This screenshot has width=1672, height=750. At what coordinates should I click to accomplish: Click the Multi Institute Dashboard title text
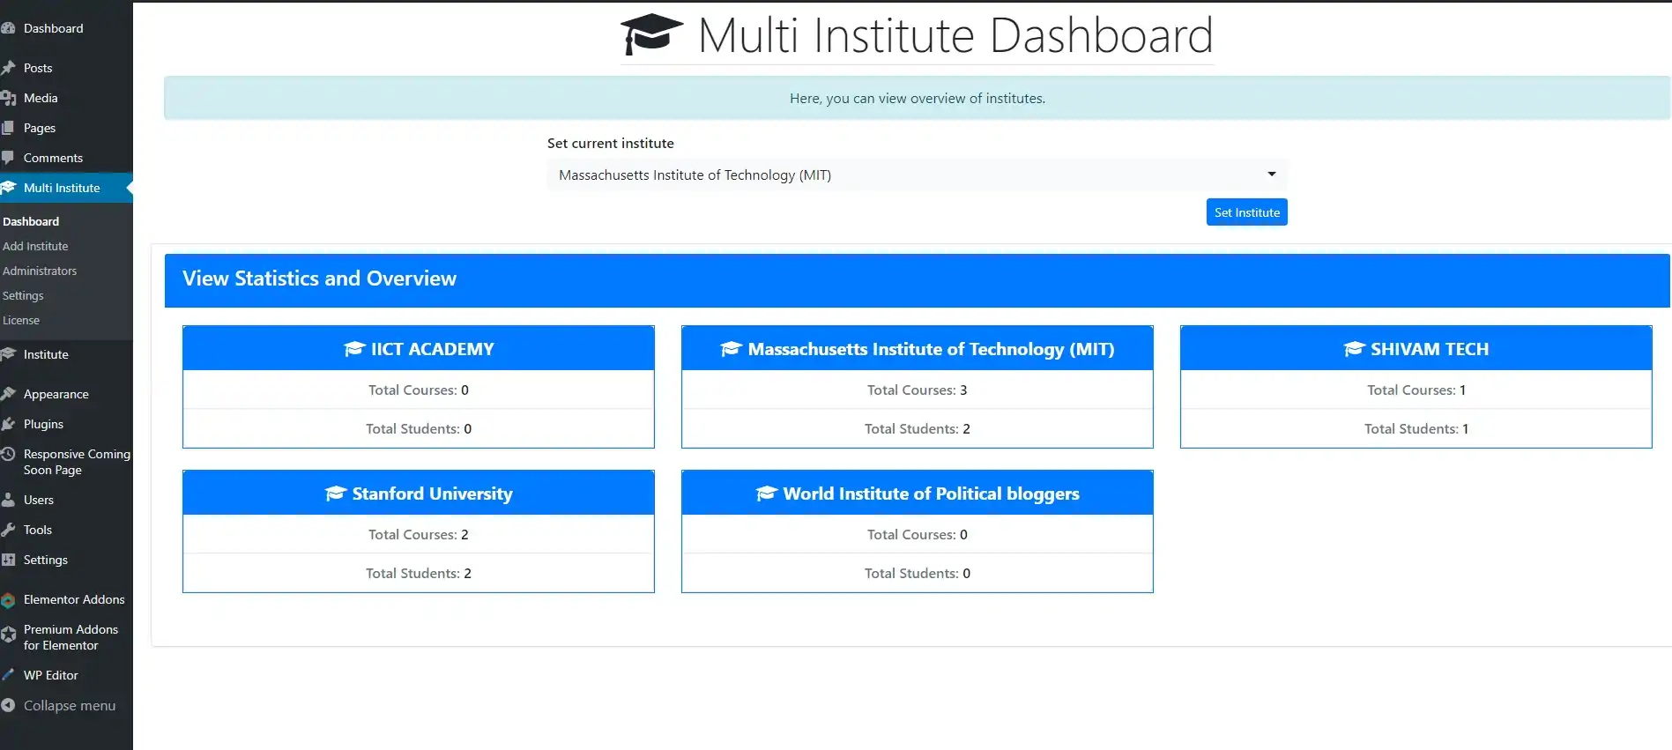(955, 35)
